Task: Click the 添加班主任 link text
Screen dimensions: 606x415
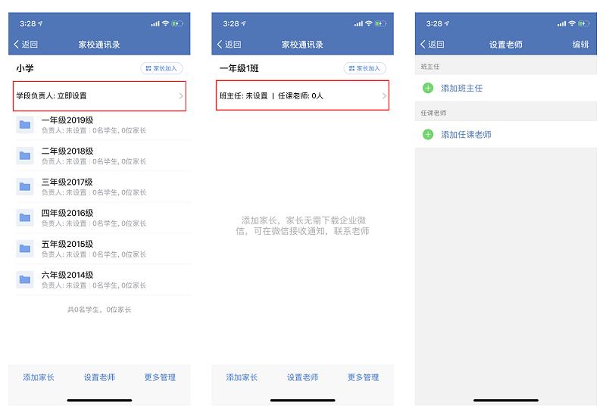Action: pyautogui.click(x=461, y=89)
